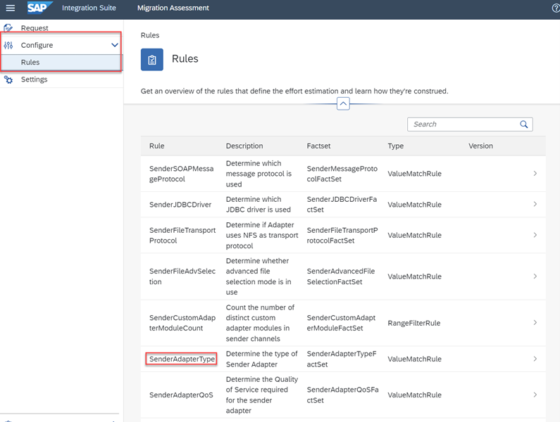Viewport: 560px width, 422px height.
Task: Collapse the Configure menu chevron
Action: (x=115, y=45)
